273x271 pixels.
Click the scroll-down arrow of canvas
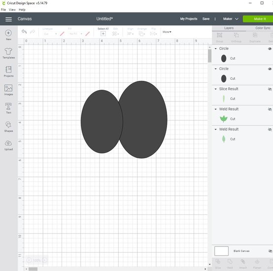tap(209, 265)
